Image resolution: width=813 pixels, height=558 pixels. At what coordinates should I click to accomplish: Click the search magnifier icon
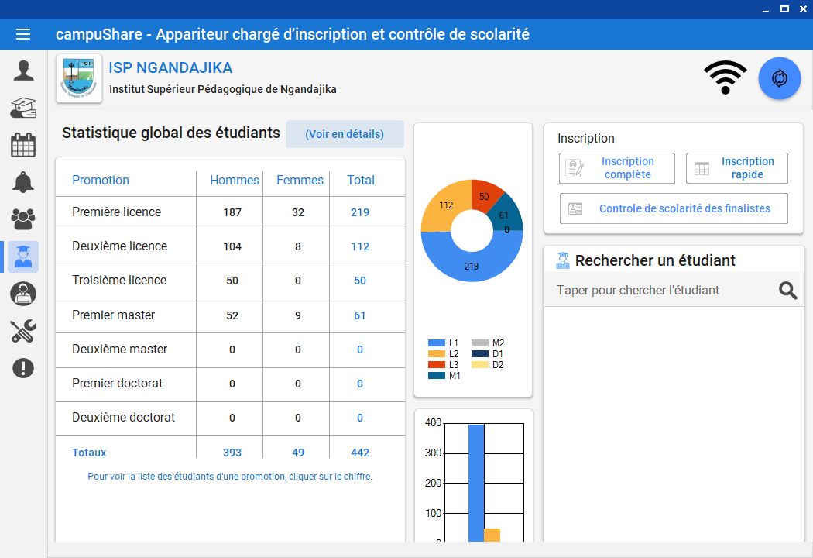(787, 291)
